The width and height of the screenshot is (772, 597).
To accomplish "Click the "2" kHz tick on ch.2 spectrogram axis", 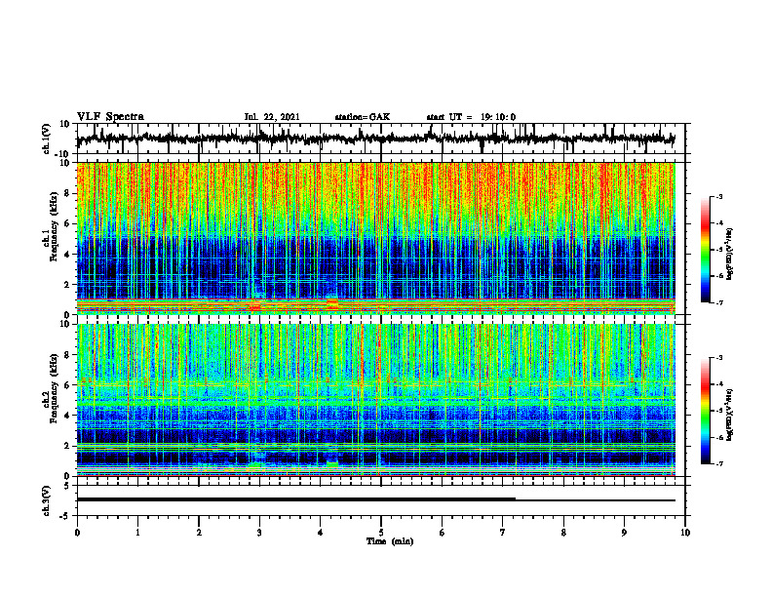I will coord(68,446).
